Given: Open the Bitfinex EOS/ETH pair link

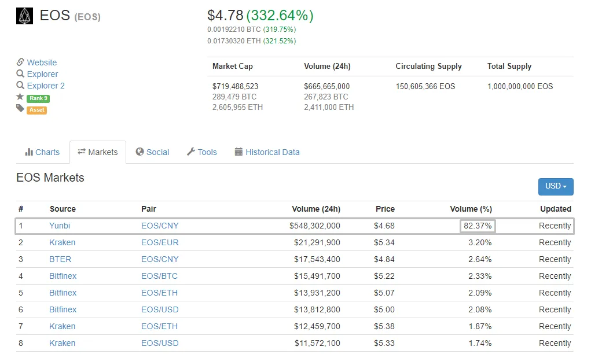Looking at the screenshot, I should (159, 293).
